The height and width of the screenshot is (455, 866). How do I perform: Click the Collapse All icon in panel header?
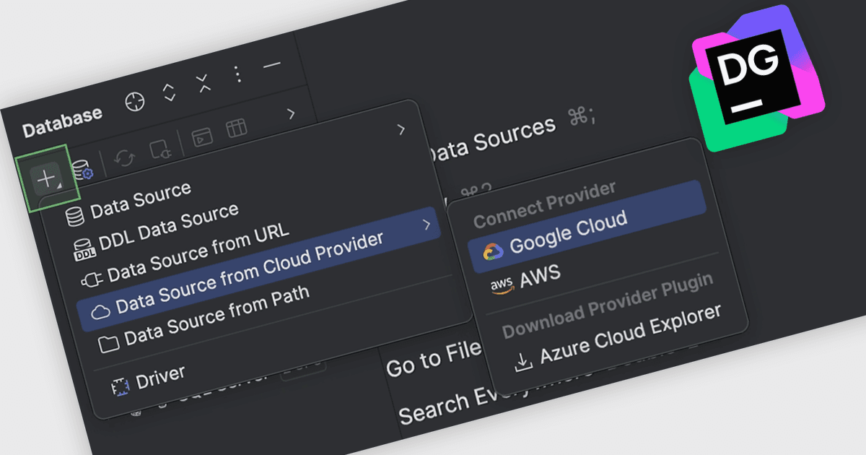(204, 82)
